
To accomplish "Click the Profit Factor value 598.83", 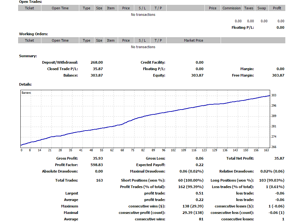I will click(x=97, y=165).
